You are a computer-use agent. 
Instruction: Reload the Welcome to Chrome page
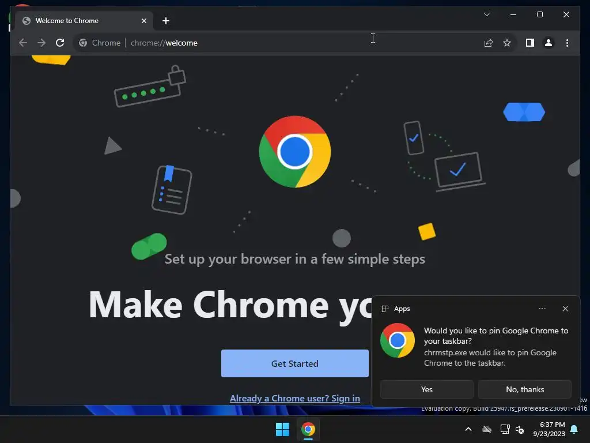point(60,43)
